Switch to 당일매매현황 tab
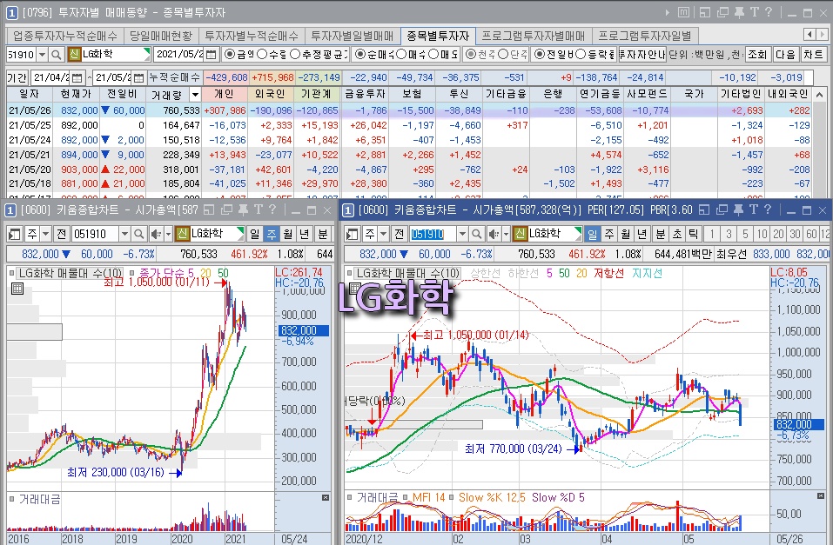833x545 pixels. [x=161, y=36]
